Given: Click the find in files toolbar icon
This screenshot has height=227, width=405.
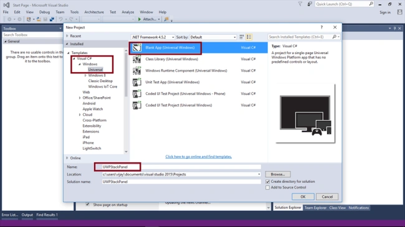Looking at the screenshot, I should click(x=166, y=19).
